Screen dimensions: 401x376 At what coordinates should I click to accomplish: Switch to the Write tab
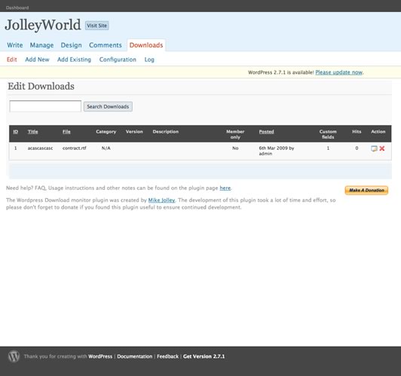tap(15, 45)
